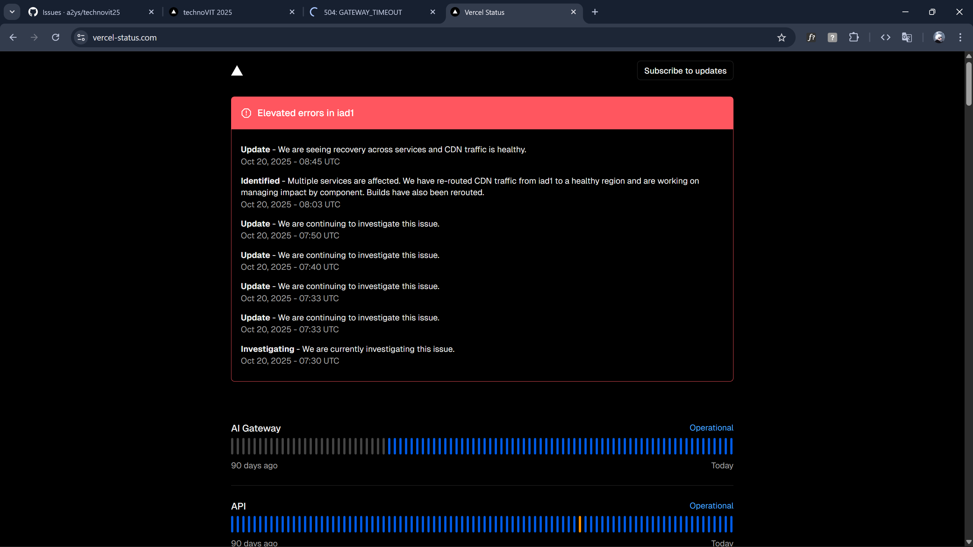This screenshot has width=973, height=547.
Task: Click the back navigation arrow
Action: (13, 37)
